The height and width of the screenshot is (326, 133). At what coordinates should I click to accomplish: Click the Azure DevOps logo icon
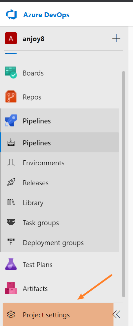(11, 15)
